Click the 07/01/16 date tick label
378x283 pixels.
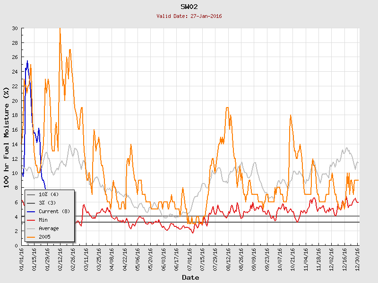(190, 258)
